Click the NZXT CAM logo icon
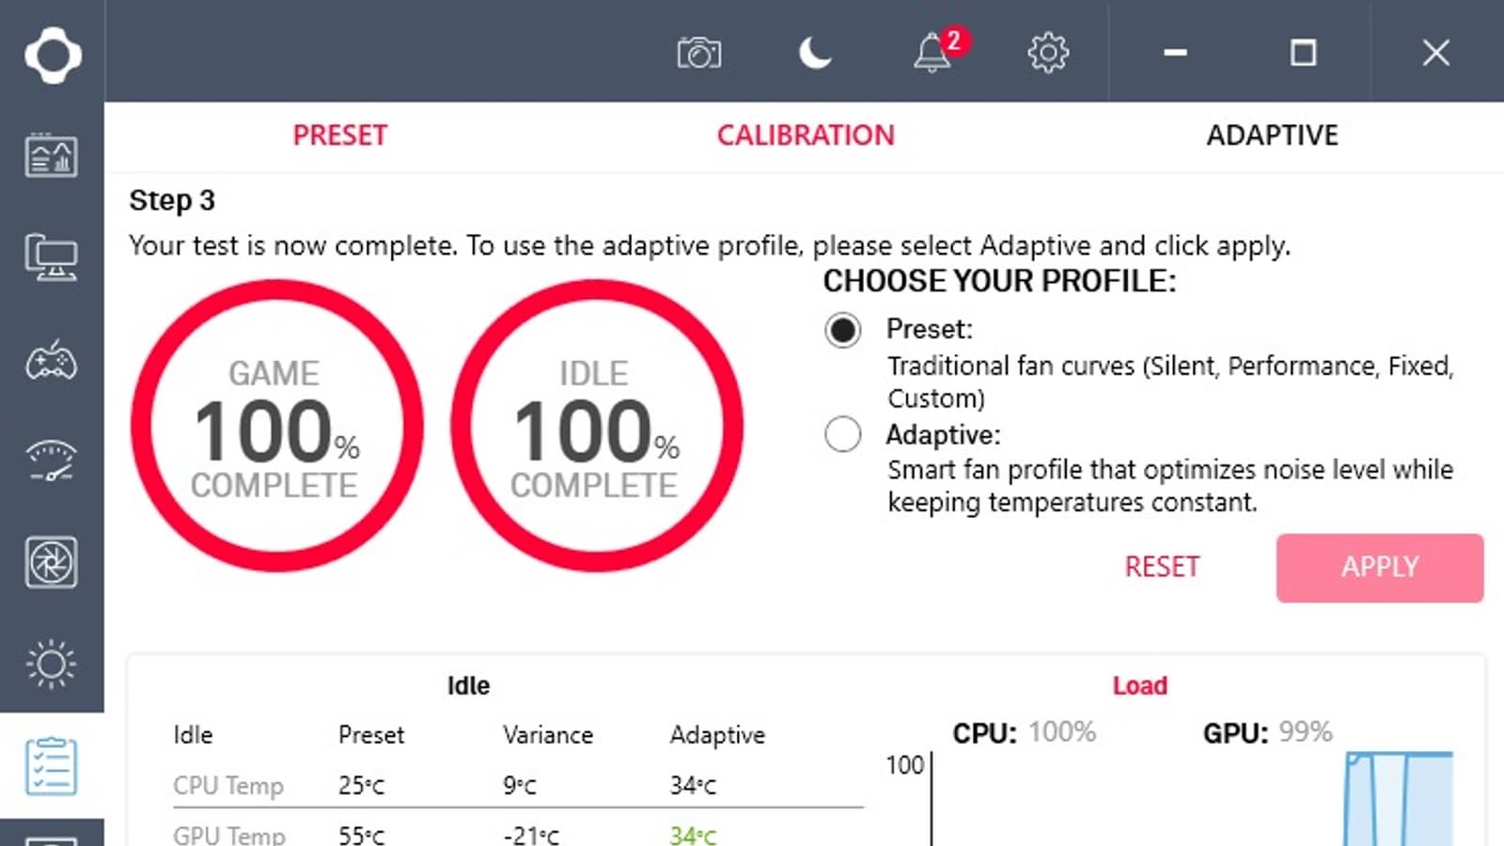1504x846 pixels. pyautogui.click(x=53, y=55)
